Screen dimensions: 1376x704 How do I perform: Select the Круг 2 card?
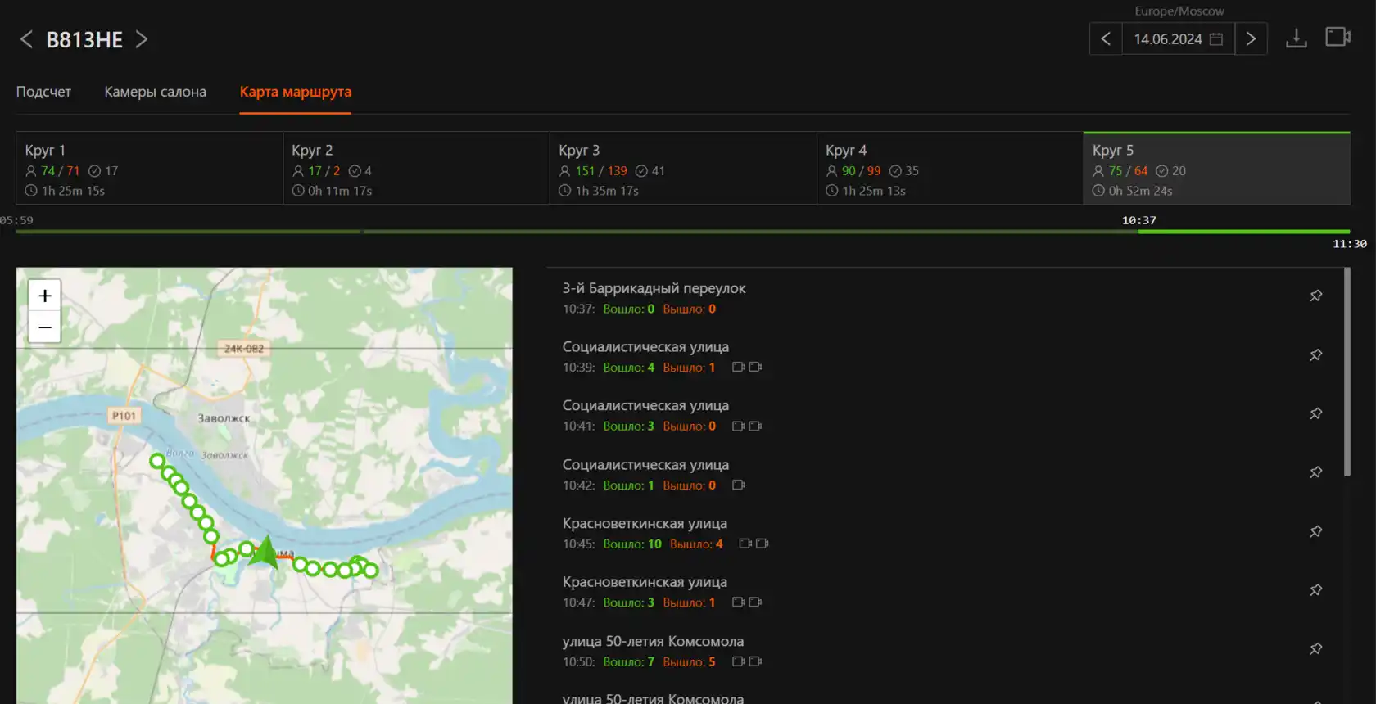pyautogui.click(x=416, y=168)
